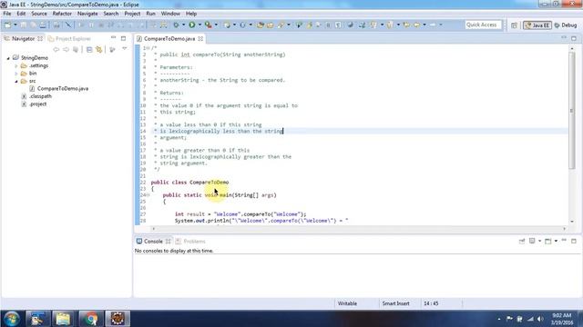Click Open Console icon in Console view
The width and height of the screenshot is (583, 327).
point(548,241)
